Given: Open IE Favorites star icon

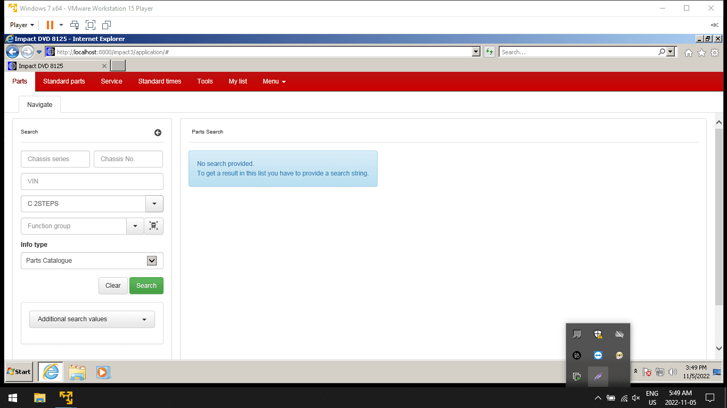Looking at the screenshot, I should (701, 53).
